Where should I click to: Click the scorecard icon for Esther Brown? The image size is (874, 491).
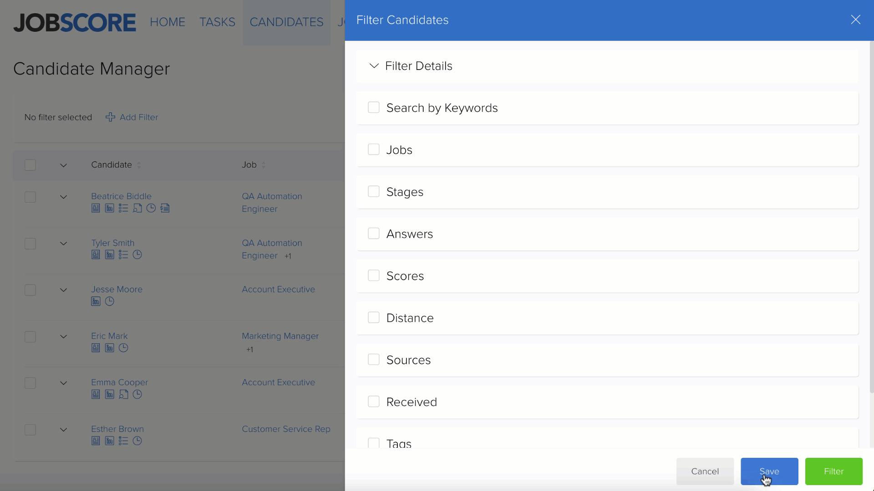point(124,441)
